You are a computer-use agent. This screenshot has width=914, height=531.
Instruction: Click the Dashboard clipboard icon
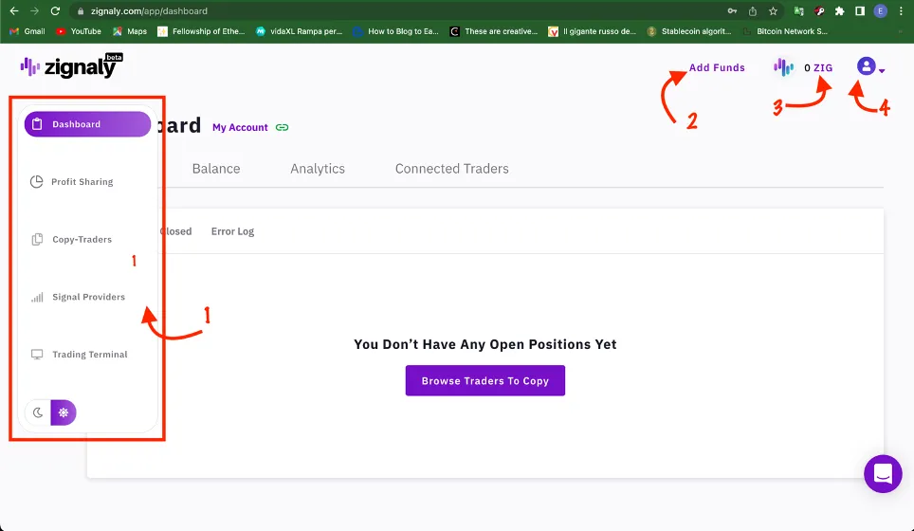[37, 124]
